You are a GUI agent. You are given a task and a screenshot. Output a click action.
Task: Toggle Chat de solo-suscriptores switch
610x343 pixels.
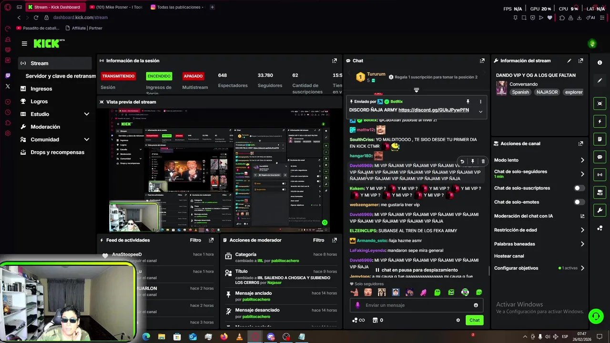(x=579, y=188)
